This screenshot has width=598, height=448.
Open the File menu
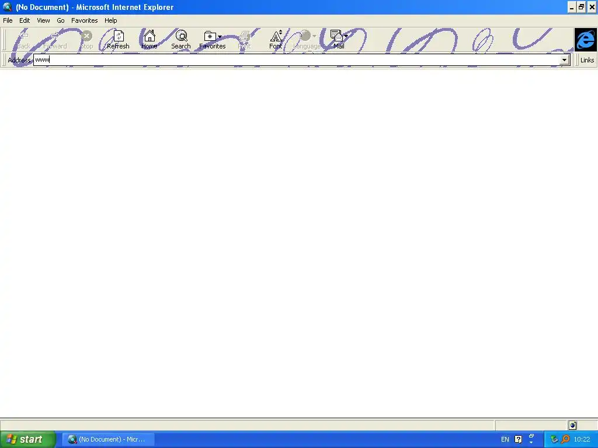click(x=8, y=20)
